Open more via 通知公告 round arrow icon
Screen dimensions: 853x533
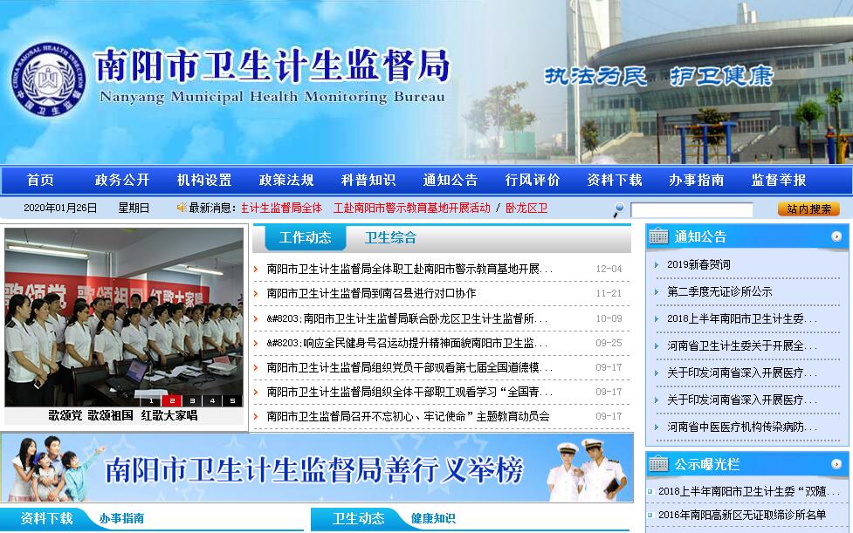[836, 236]
